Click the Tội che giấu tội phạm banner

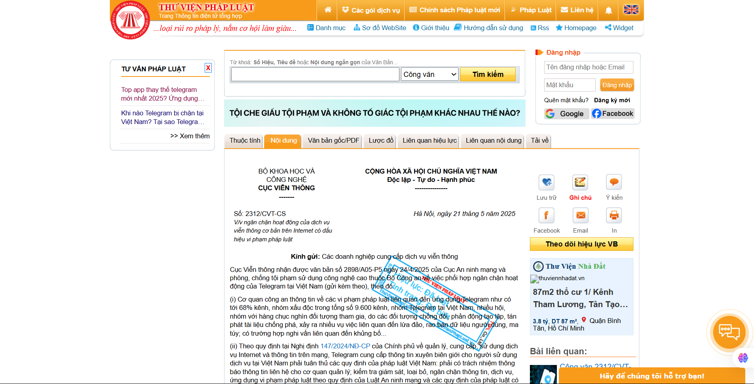tap(374, 113)
